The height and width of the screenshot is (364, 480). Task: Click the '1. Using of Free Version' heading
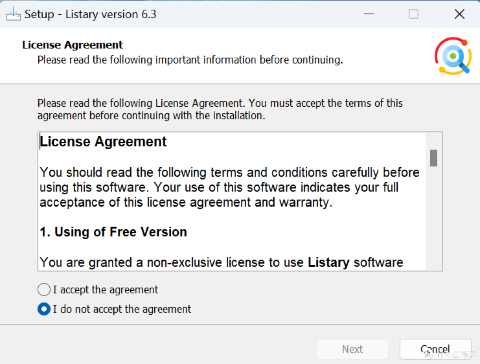coord(113,232)
